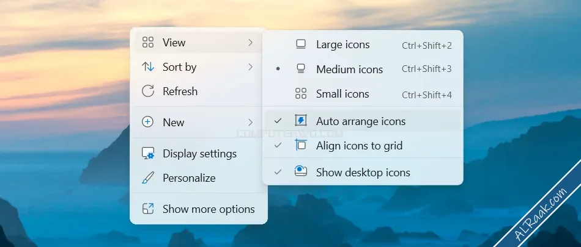Open the New menu entry
This screenshot has height=247, width=581.
click(x=198, y=122)
